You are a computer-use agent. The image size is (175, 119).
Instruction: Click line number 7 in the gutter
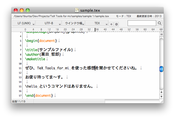[x=21, y=50]
